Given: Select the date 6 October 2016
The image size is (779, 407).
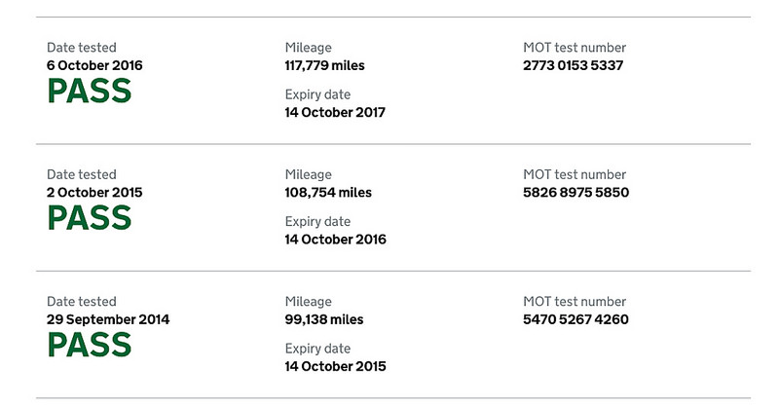Looking at the screenshot, I should (94, 65).
